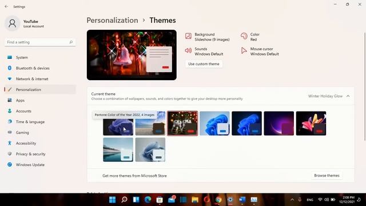Viewport: 366px width, 206px height.
Task: Open System settings
Action: [40, 57]
